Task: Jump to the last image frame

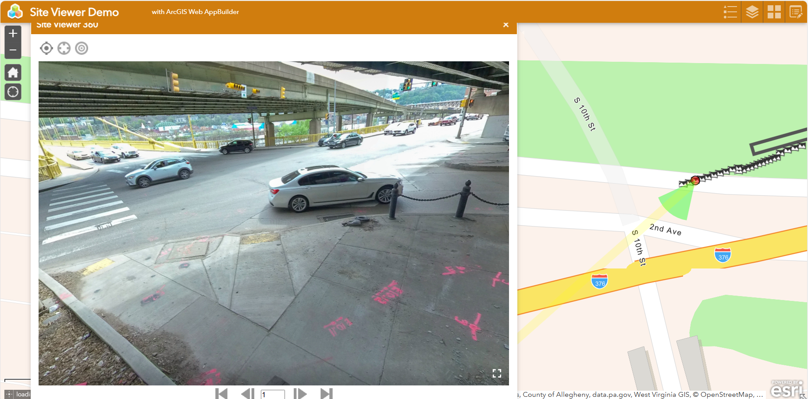Action: click(x=327, y=393)
